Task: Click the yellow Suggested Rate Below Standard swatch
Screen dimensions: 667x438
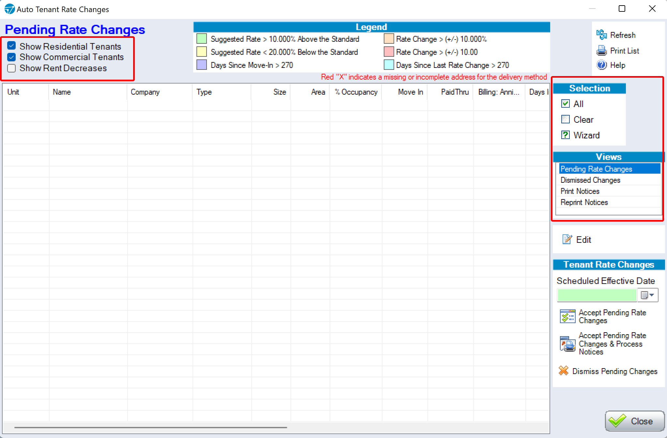Action: pyautogui.click(x=202, y=52)
